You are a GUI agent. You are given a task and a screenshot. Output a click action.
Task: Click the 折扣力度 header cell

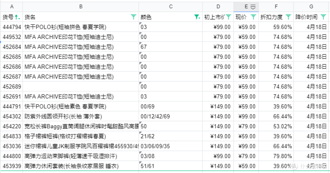click(x=276, y=17)
